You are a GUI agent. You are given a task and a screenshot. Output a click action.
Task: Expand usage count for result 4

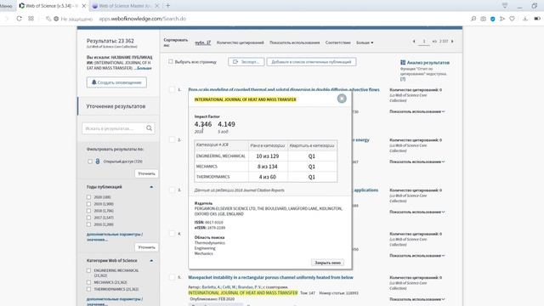point(417,256)
